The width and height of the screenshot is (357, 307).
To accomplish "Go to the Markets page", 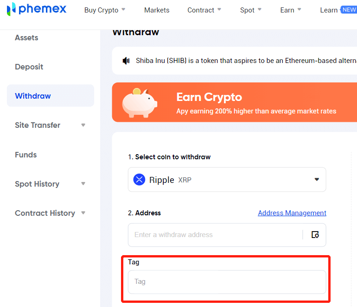I will 157,10.
